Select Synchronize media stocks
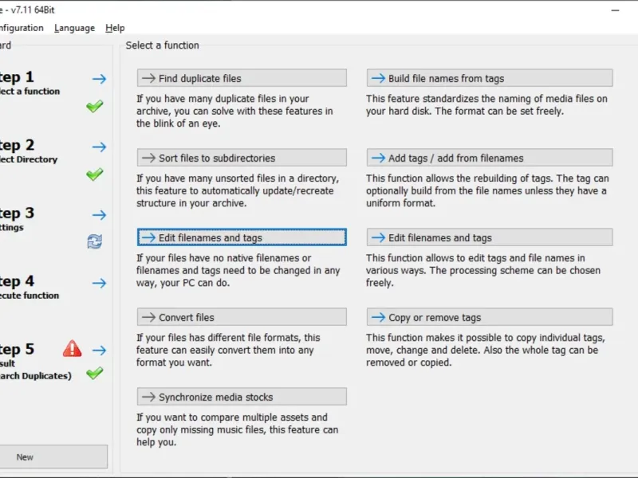 click(x=242, y=397)
